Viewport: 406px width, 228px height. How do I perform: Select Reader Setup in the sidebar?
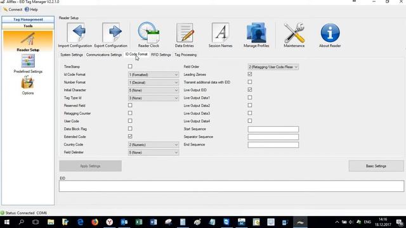pos(28,41)
